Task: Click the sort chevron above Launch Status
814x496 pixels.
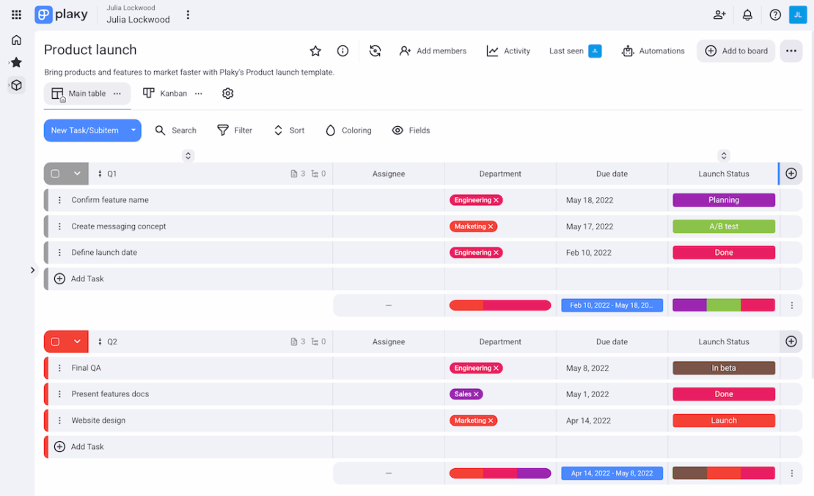Action: click(724, 155)
